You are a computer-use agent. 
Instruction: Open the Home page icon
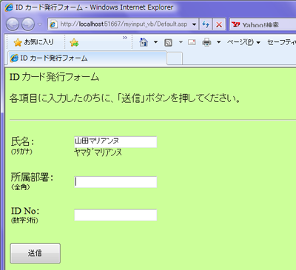(x=144, y=42)
